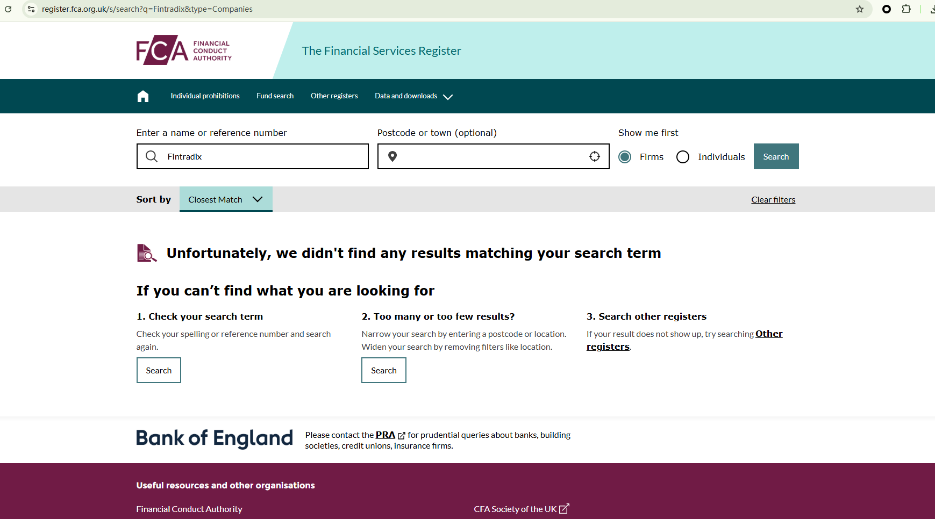Click the Bank of England logo
The height and width of the screenshot is (519, 935).
pyautogui.click(x=215, y=439)
